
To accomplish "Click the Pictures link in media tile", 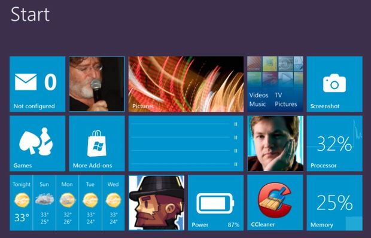I will 286,104.
